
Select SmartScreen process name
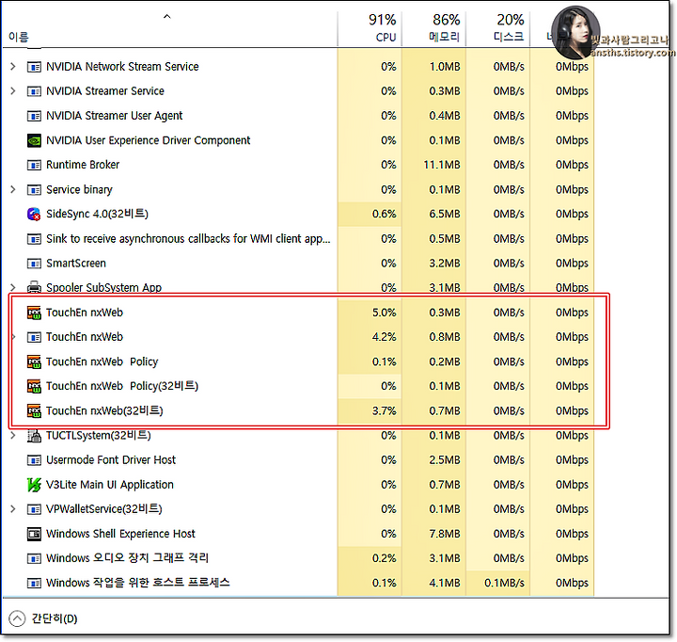(75, 264)
